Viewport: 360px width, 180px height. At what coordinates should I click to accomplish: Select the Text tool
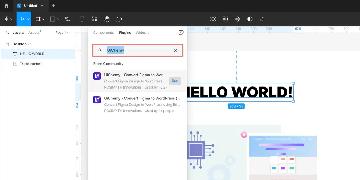82,19
